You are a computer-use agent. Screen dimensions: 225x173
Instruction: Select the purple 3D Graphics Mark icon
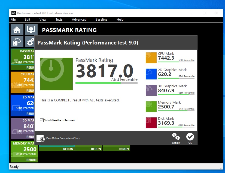(x=151, y=90)
